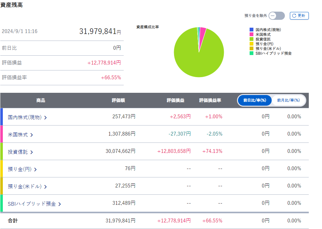Click green 投資信託 legend swatch
This screenshot has width=322, height=229.
251,39
